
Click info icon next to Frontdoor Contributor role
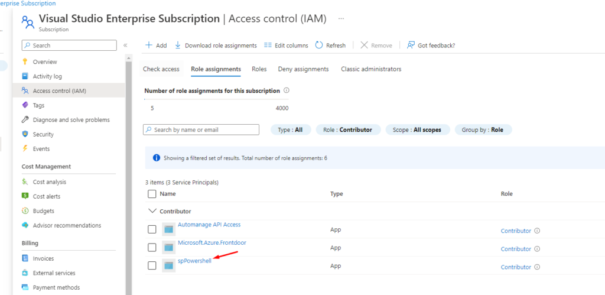tap(537, 249)
